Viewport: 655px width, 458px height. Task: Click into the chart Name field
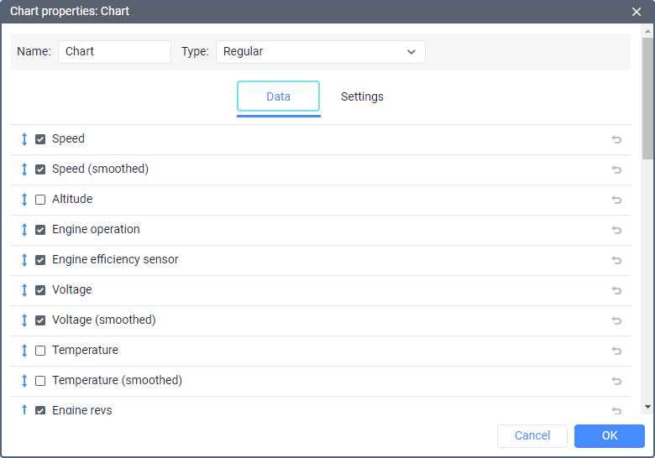pyautogui.click(x=114, y=52)
